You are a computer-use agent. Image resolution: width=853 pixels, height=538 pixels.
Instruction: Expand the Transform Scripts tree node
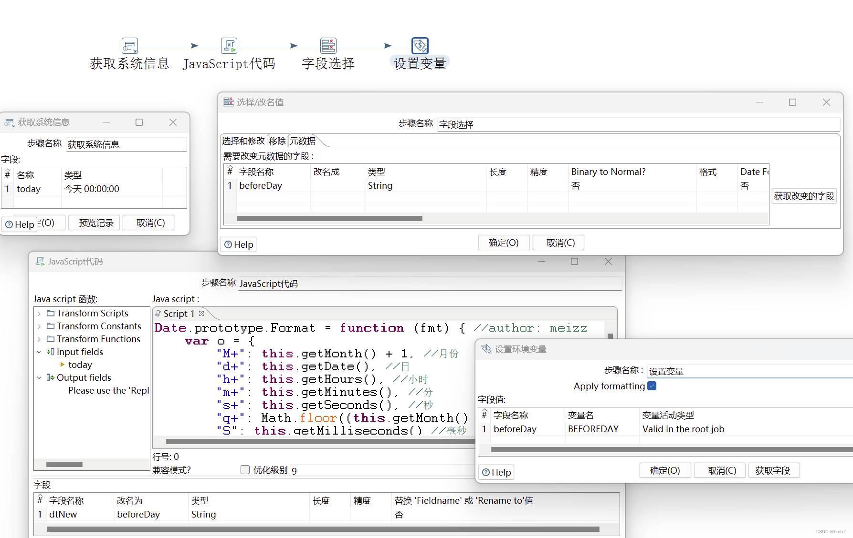39,314
